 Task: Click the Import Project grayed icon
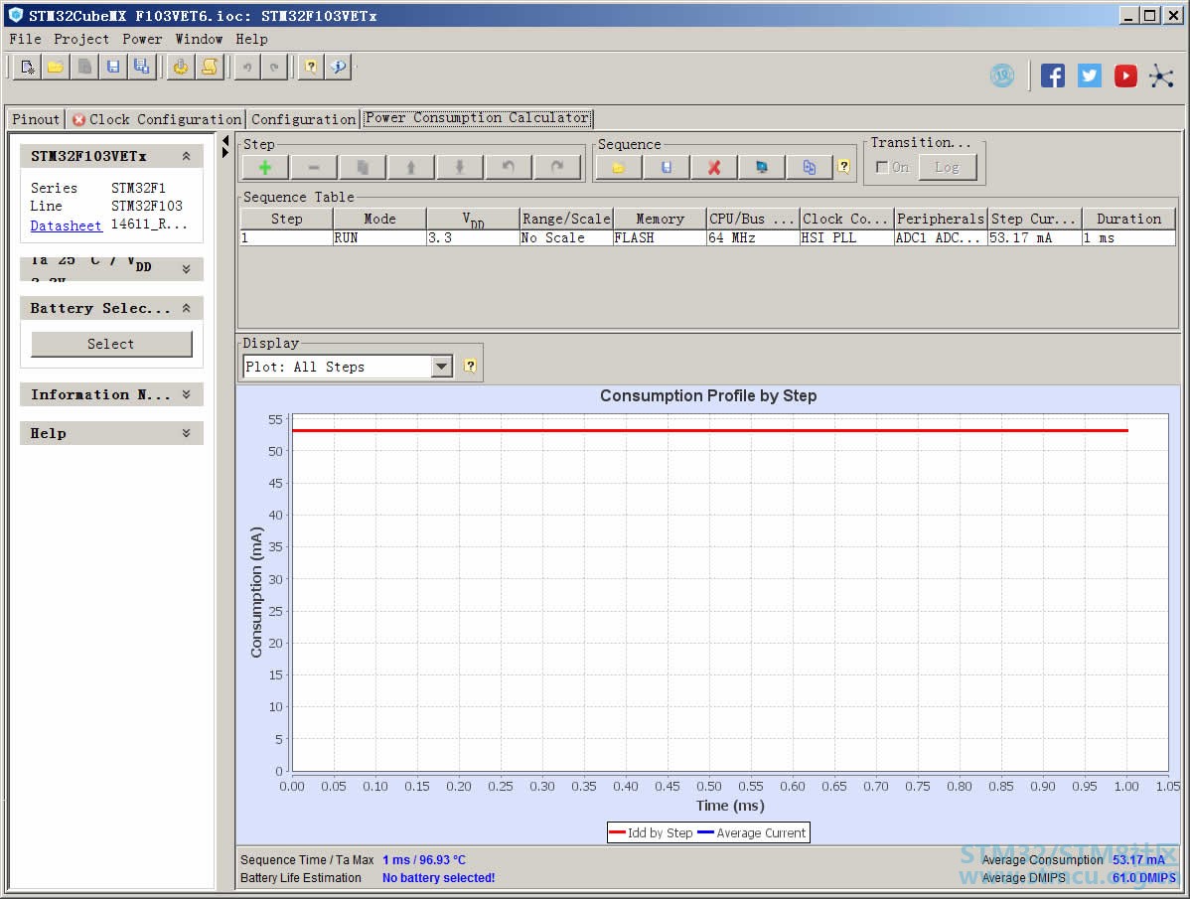tap(84, 68)
